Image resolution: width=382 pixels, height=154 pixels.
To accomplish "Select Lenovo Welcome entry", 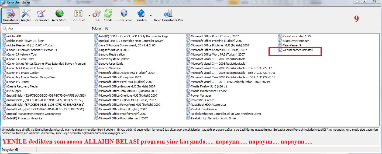I will click(x=108, y=68).
